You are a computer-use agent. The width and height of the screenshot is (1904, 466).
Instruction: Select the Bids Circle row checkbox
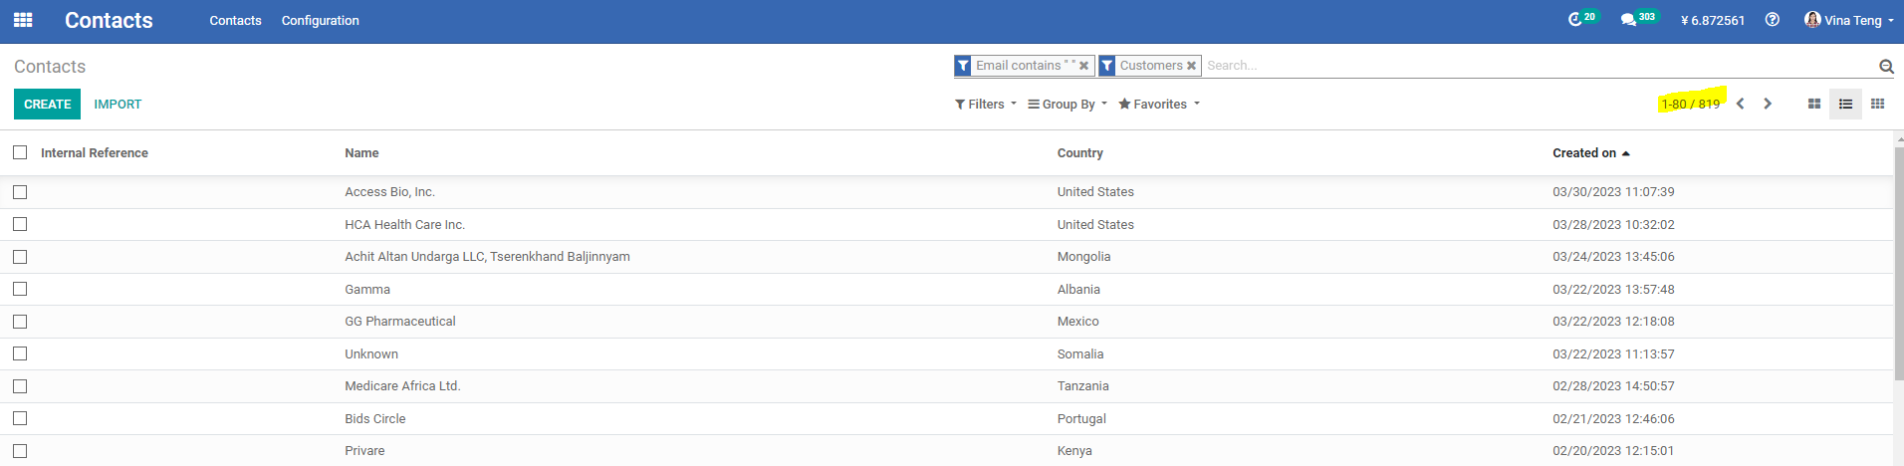tap(20, 418)
